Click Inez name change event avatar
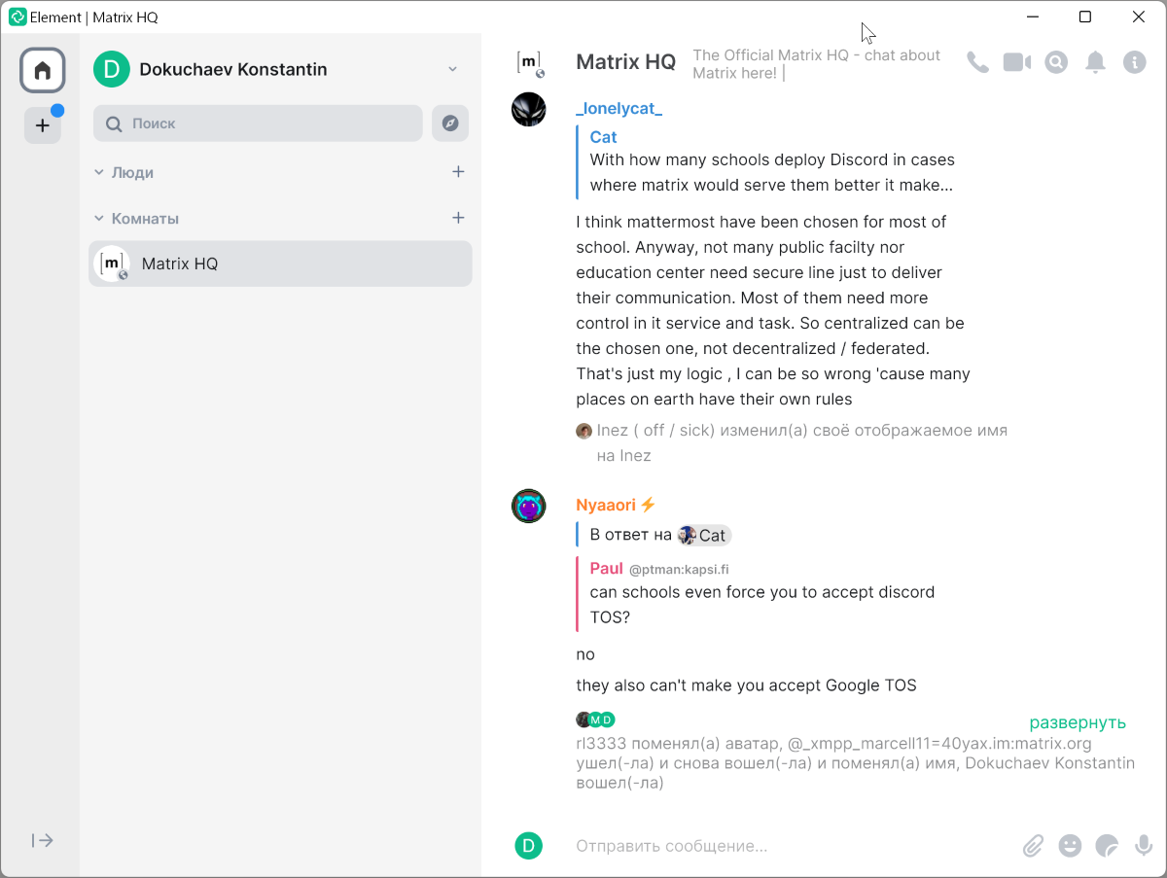Image resolution: width=1167 pixels, height=878 pixels. click(583, 431)
